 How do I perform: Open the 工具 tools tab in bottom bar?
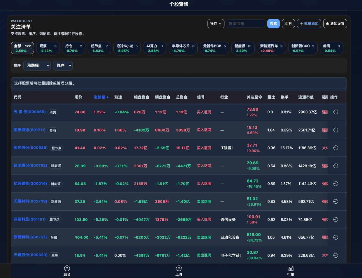179,271
